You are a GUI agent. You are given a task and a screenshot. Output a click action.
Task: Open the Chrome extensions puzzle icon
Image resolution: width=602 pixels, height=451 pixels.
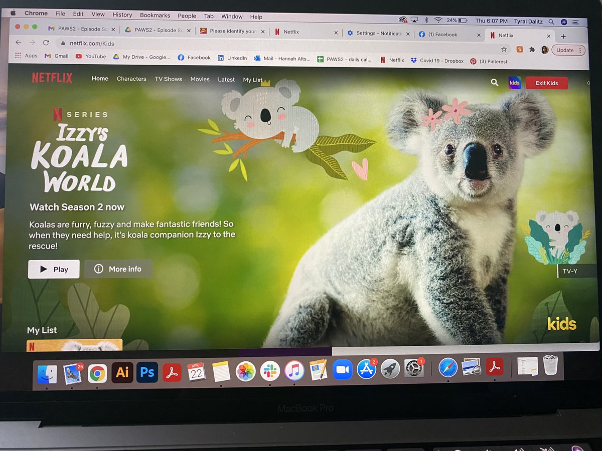click(532, 50)
